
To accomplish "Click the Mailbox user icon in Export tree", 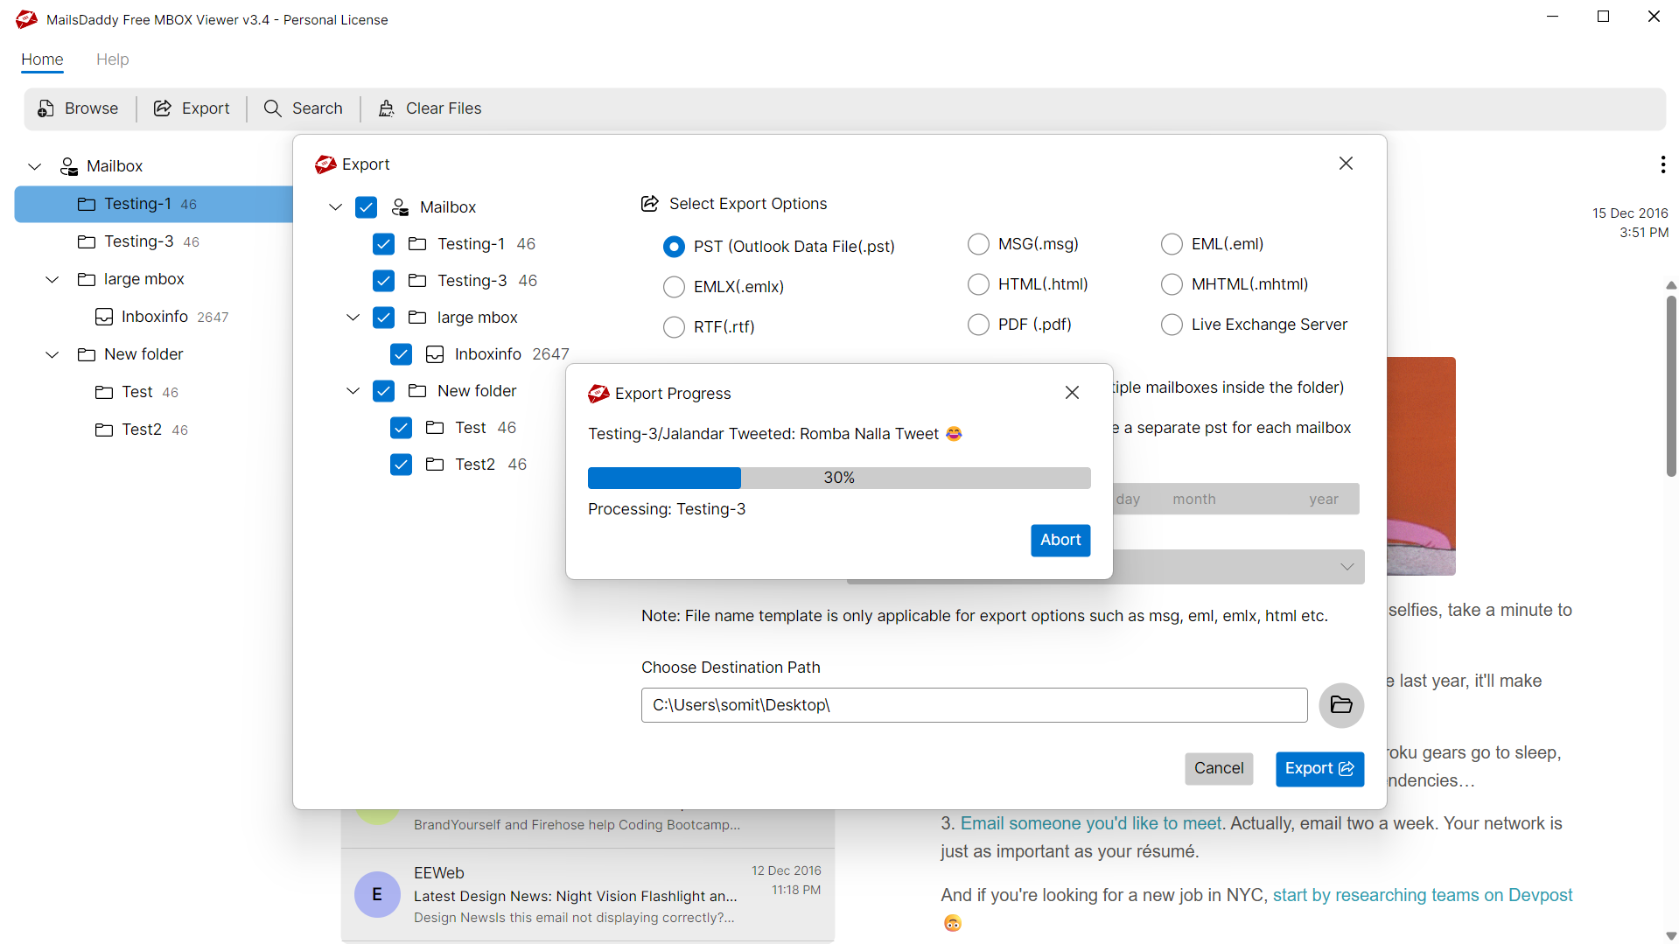I will pos(400,207).
